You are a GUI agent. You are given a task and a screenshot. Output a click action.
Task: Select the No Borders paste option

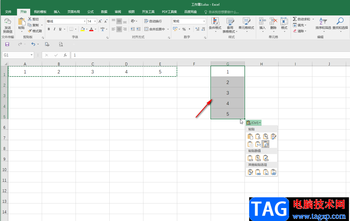pos(250,144)
